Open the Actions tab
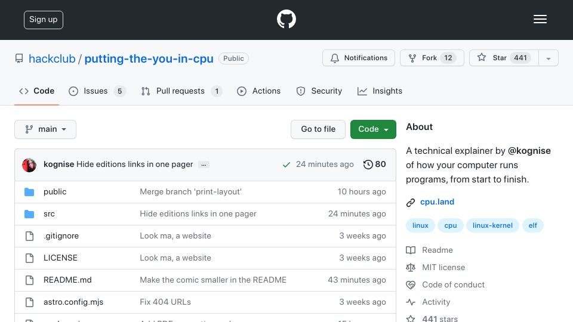 [258, 91]
